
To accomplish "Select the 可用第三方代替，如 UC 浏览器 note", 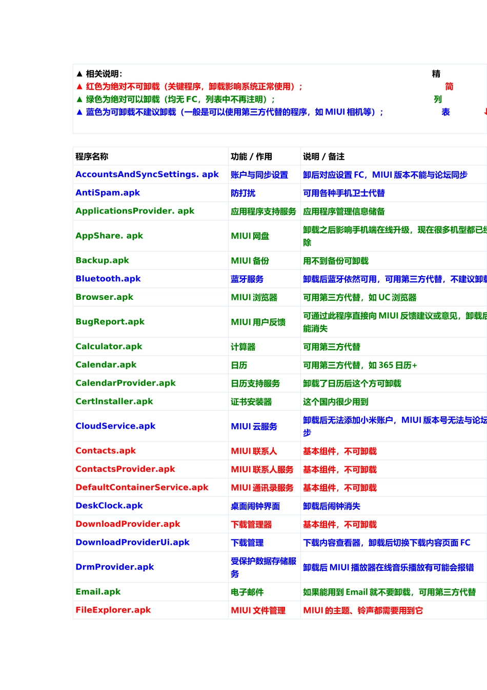I will point(360,298).
